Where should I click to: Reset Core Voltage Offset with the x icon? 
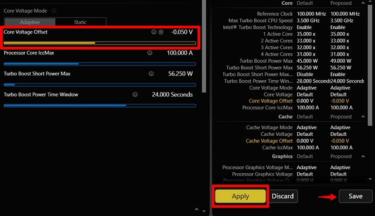(x=161, y=32)
